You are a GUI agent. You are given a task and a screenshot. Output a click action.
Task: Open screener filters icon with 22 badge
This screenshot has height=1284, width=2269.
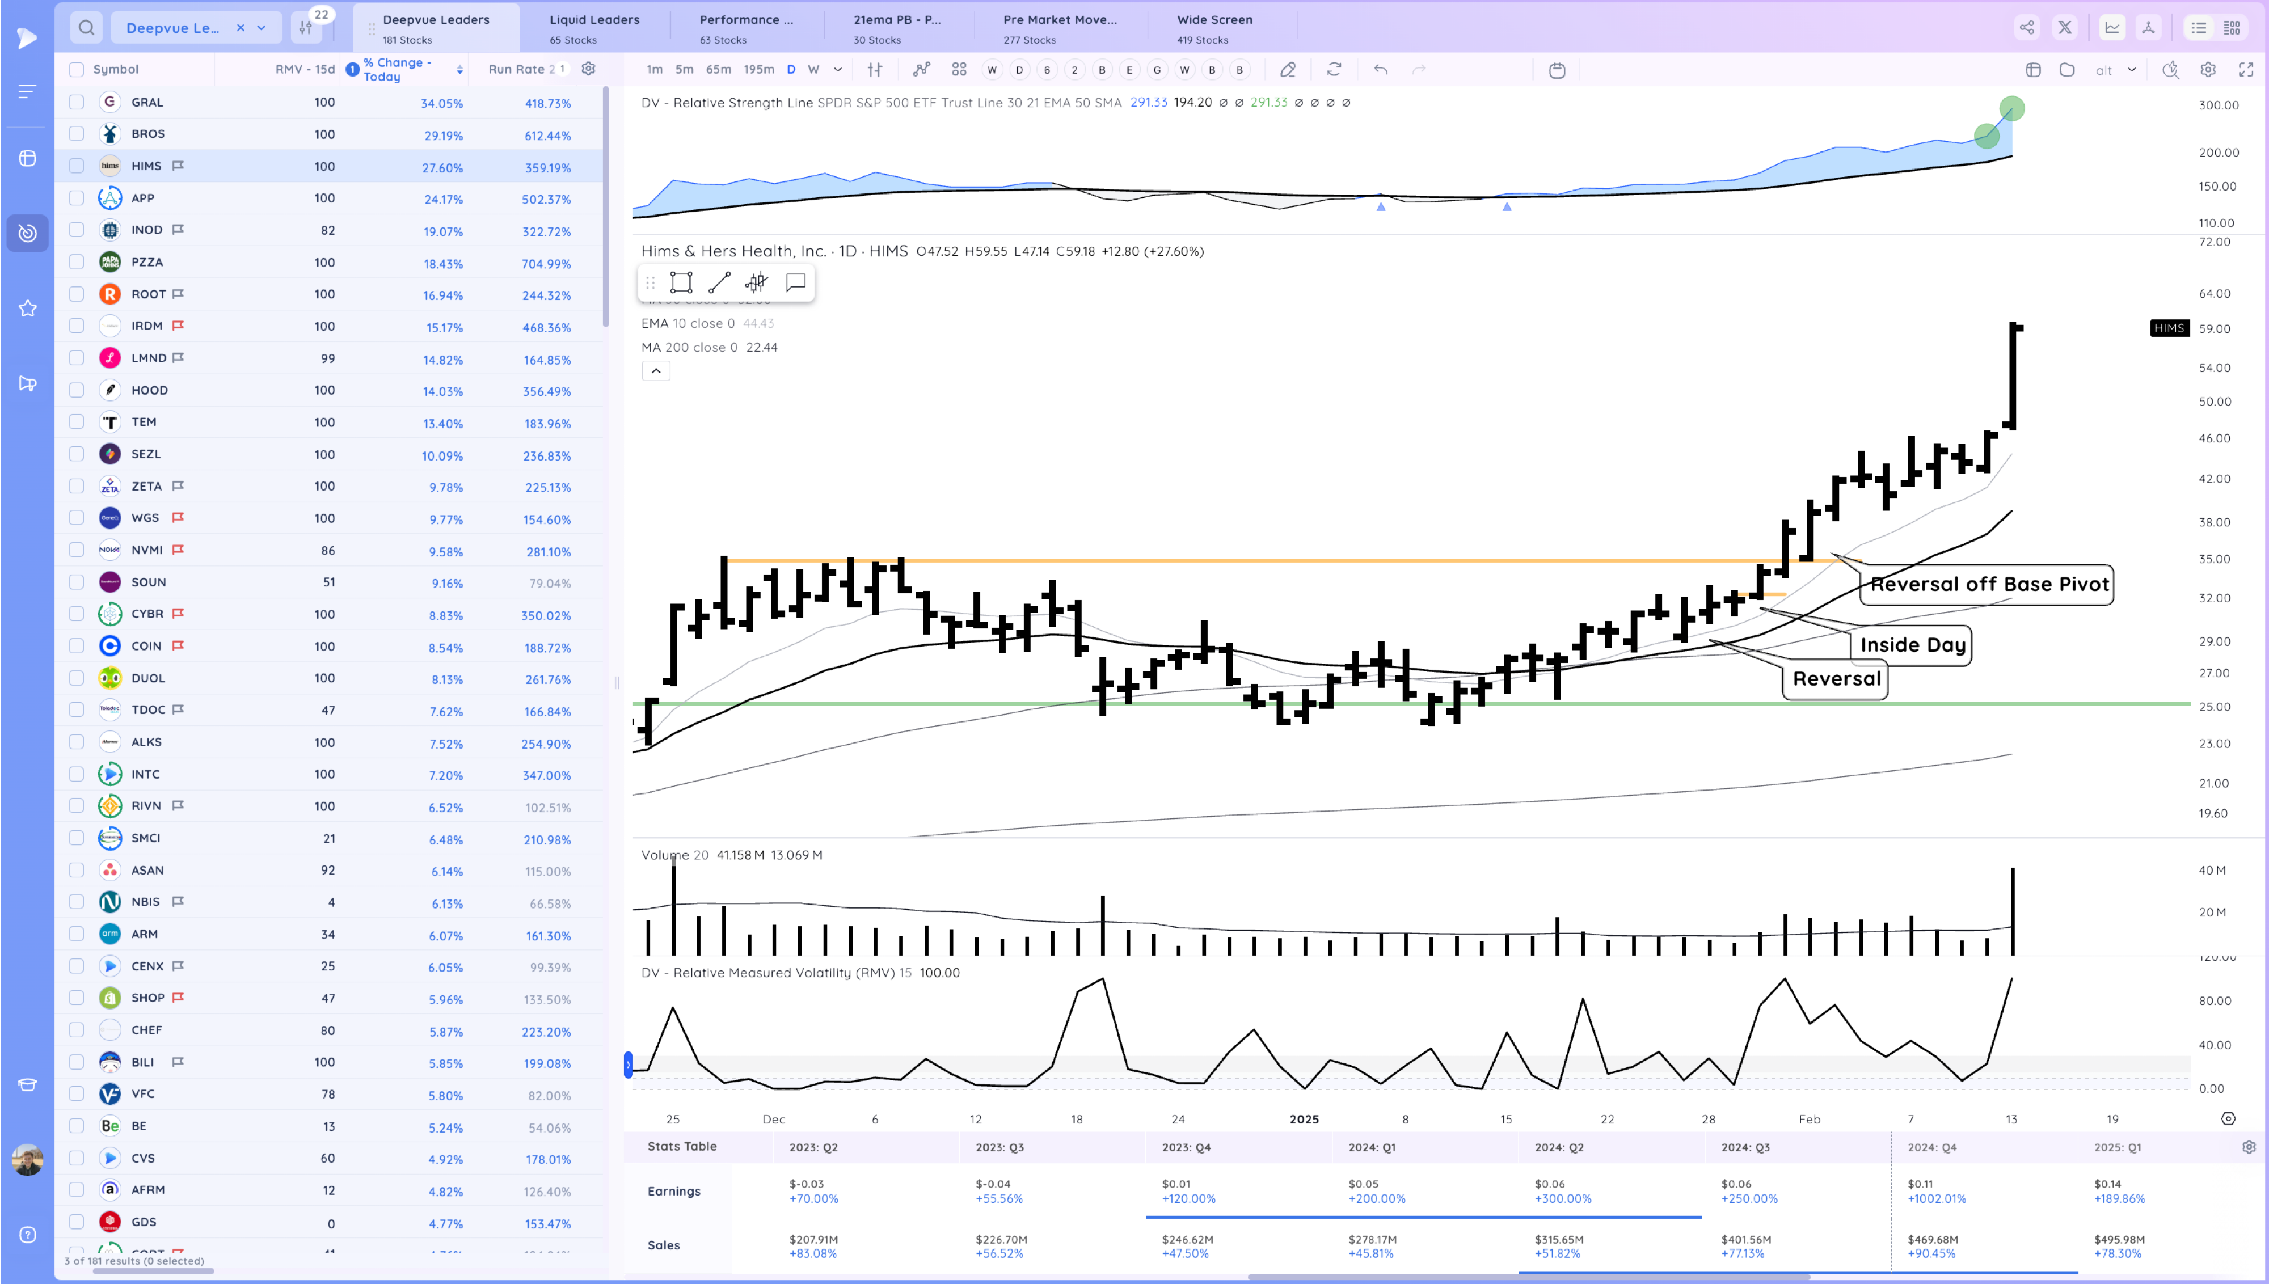306,27
